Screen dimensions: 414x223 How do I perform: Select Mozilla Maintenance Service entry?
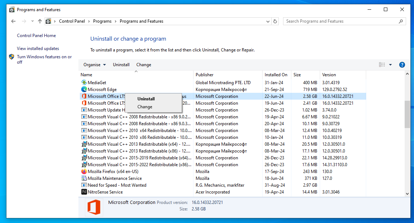point(115,178)
